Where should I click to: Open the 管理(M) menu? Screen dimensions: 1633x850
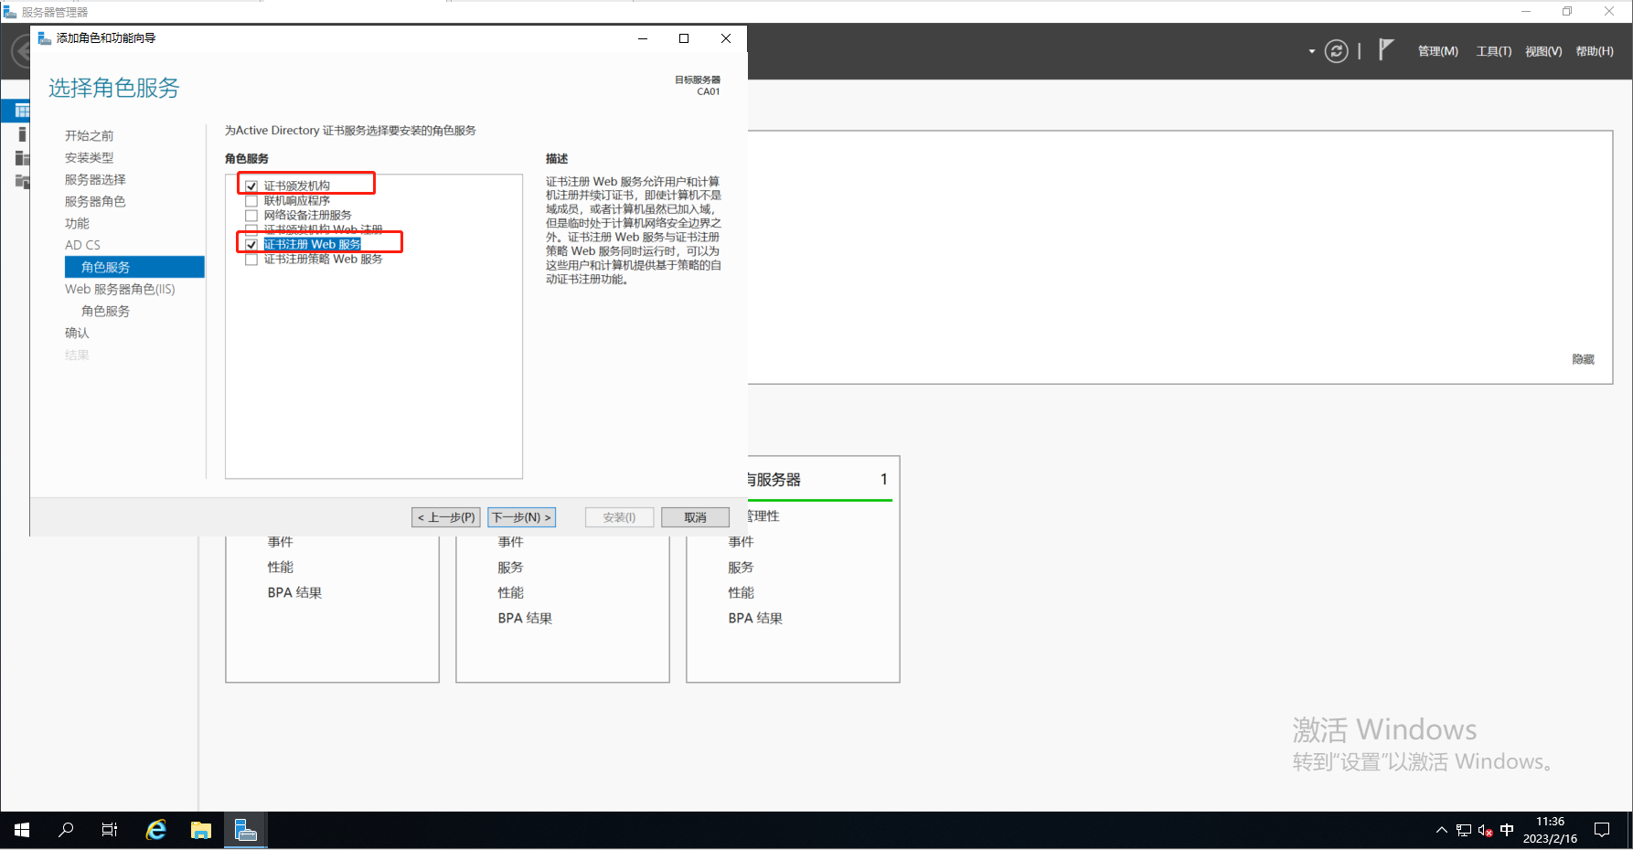1437,51
